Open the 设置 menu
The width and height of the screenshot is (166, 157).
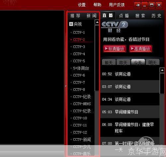82,5
